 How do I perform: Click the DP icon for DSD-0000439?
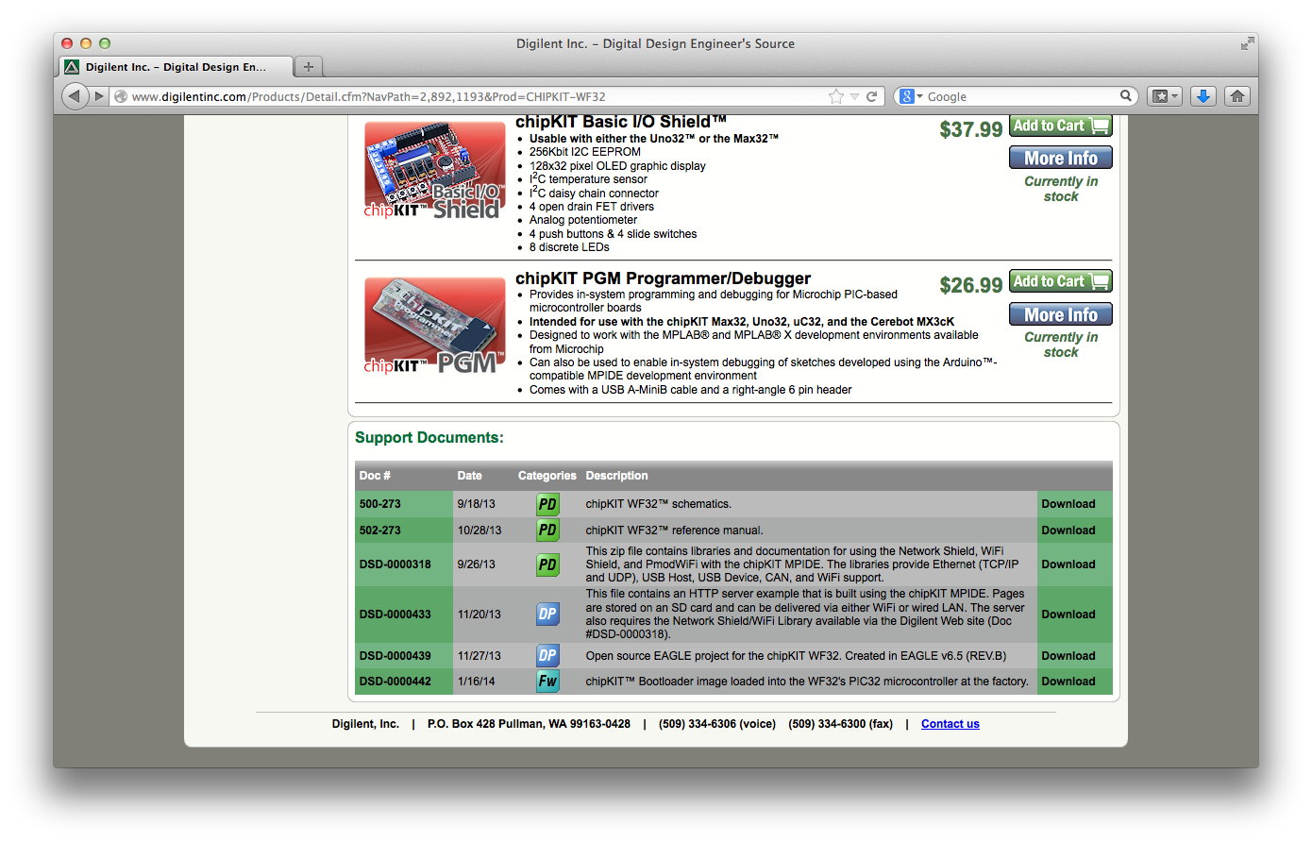point(547,655)
